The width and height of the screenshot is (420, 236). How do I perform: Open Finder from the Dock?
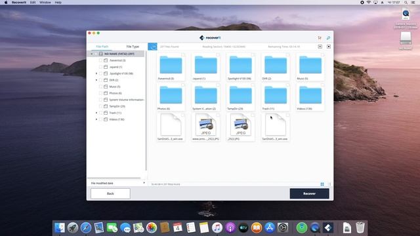60,227
